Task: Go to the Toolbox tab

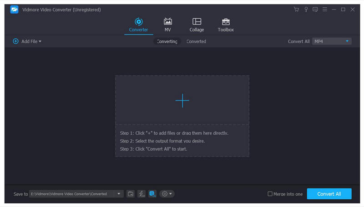Action: [x=226, y=25]
